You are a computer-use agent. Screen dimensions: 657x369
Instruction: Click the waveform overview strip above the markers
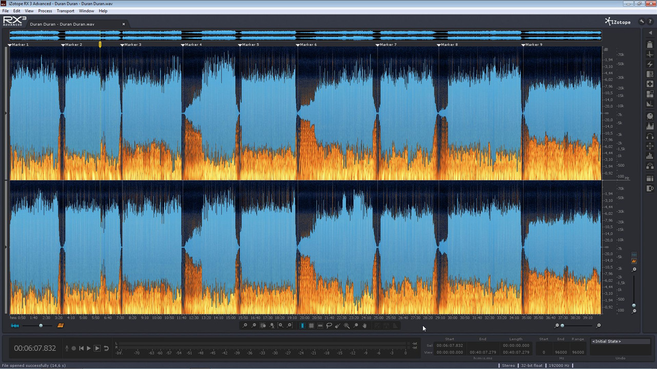click(x=305, y=35)
